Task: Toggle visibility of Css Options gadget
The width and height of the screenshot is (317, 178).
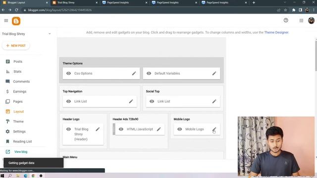Action: (68, 73)
